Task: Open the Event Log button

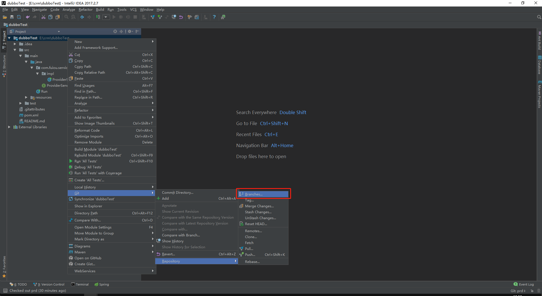Action: click(524, 284)
